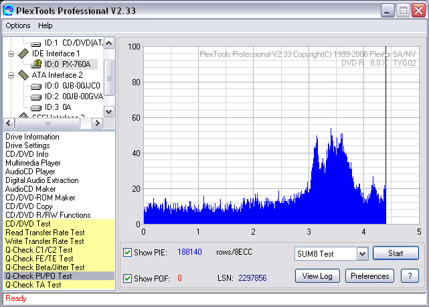429x307 pixels.
Task: Click the drive icon beside 0JB-00JJC0
Action: pos(36,86)
